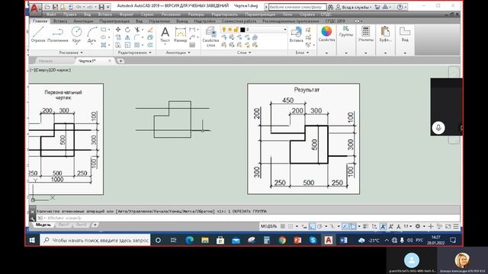Click the МОДЕЛЬ status bar button
The width and height of the screenshot is (488, 274).
click(x=268, y=227)
